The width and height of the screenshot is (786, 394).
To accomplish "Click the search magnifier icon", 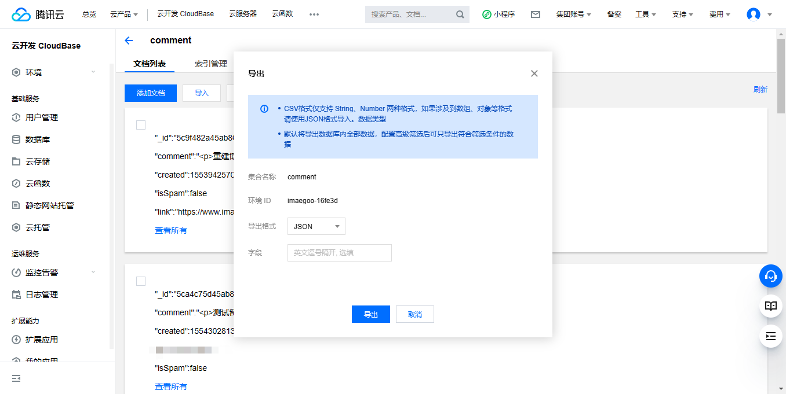I will click(460, 14).
